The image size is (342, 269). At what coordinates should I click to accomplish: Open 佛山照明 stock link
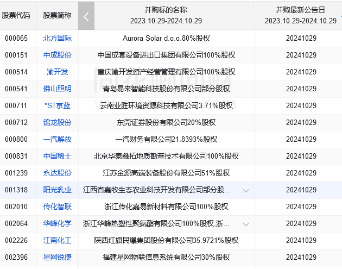pyautogui.click(x=58, y=89)
